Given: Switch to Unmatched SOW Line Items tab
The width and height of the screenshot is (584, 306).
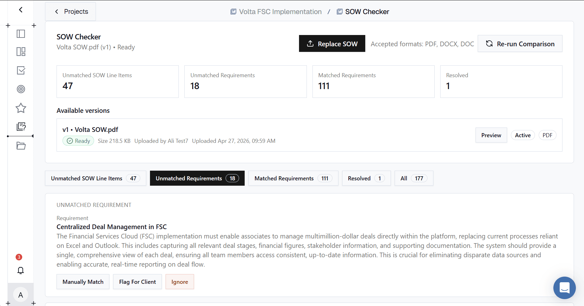Looking at the screenshot, I should (x=96, y=178).
